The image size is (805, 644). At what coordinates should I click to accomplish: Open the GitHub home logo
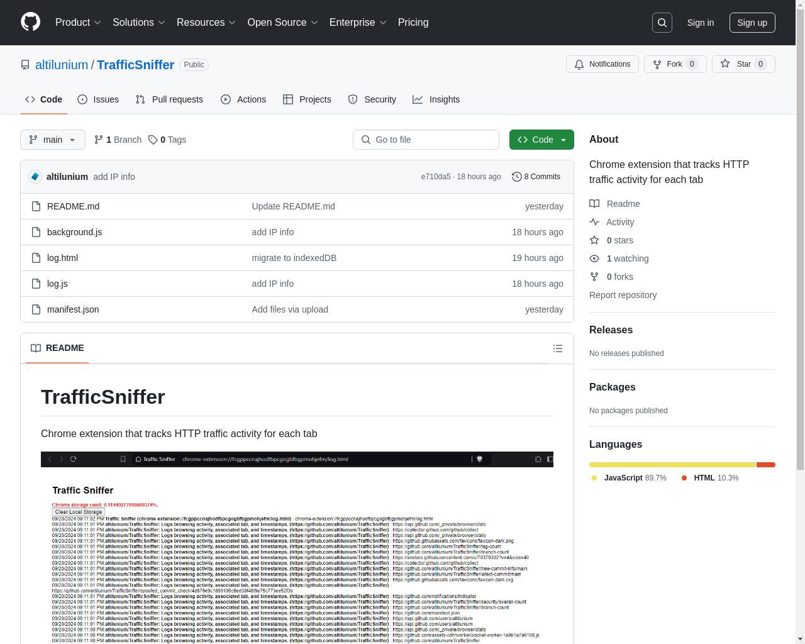(30, 22)
